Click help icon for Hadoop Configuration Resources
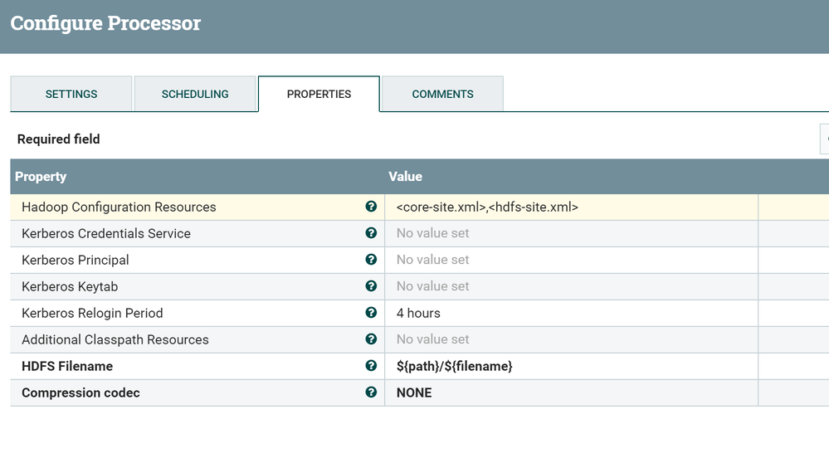Viewport: 829px width, 473px height. tap(371, 207)
